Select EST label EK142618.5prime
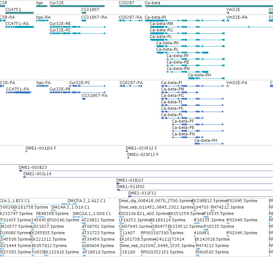This screenshot has height=257, width=273. (212, 239)
